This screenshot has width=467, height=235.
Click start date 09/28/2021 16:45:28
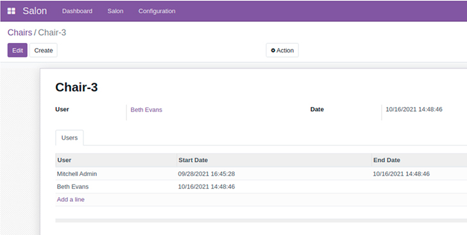[x=207, y=174]
